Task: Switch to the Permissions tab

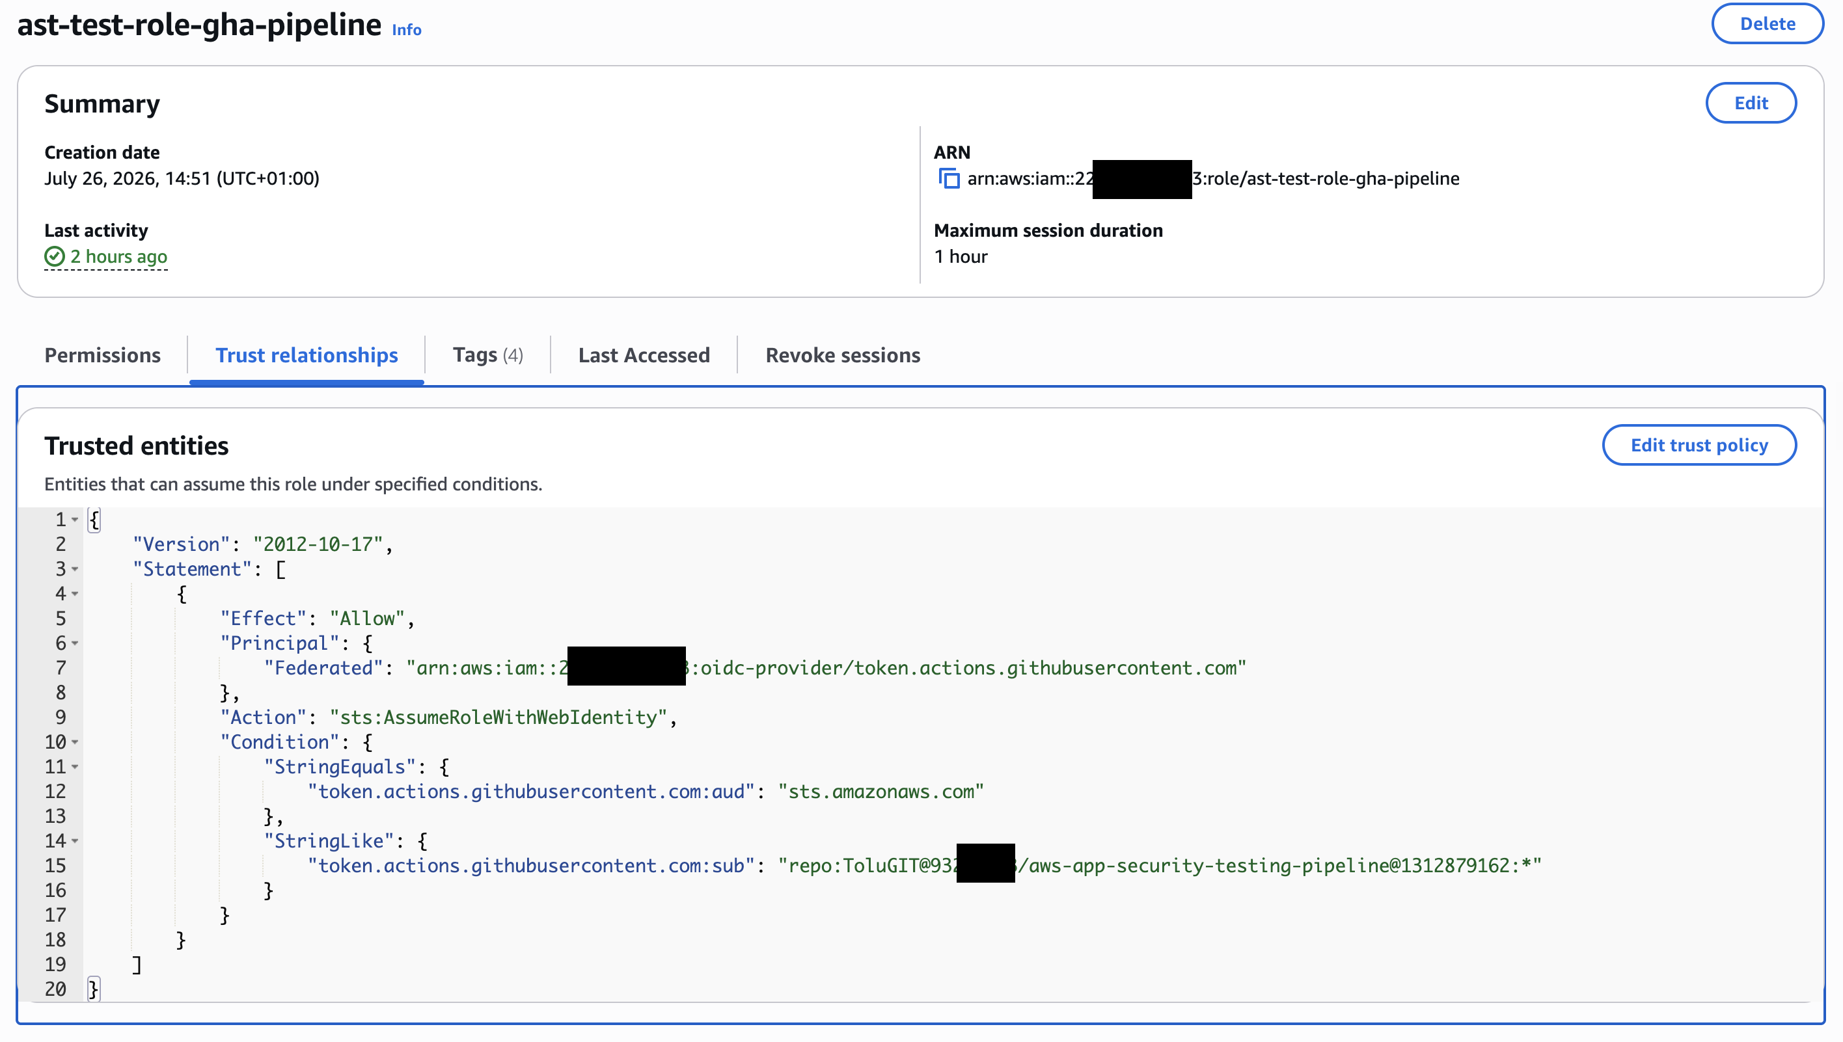Action: click(x=102, y=355)
